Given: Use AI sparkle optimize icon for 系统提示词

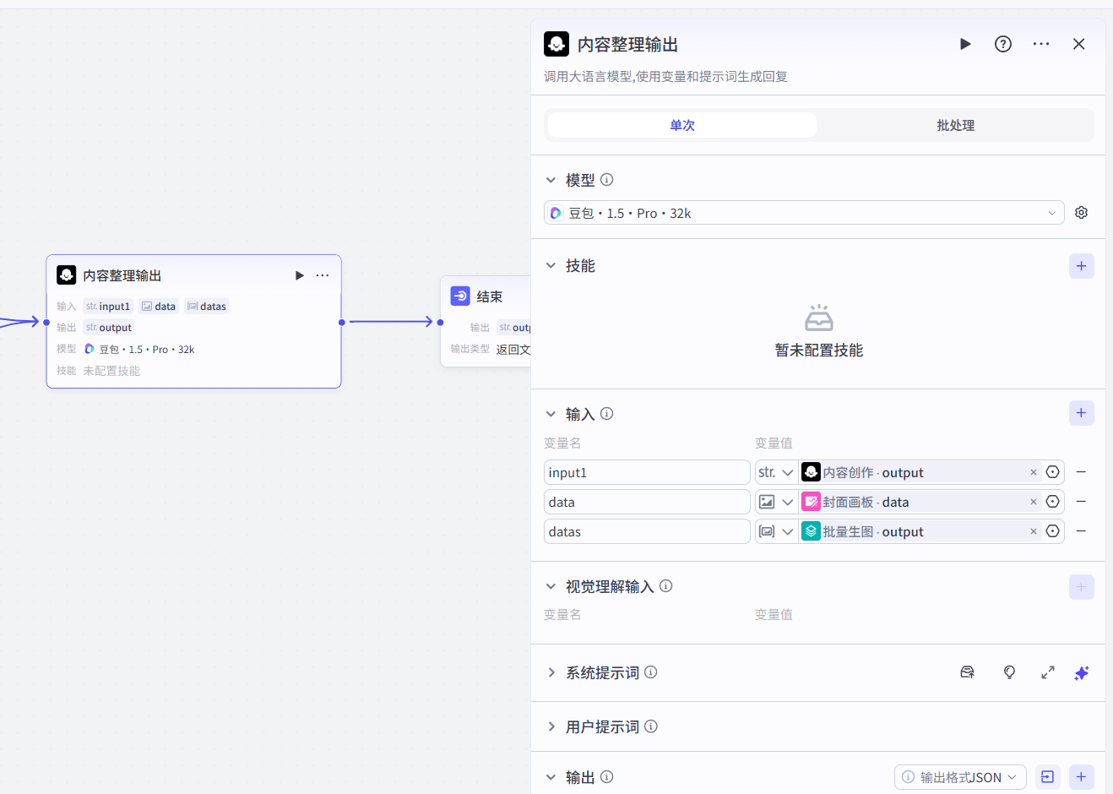Looking at the screenshot, I should (1082, 672).
